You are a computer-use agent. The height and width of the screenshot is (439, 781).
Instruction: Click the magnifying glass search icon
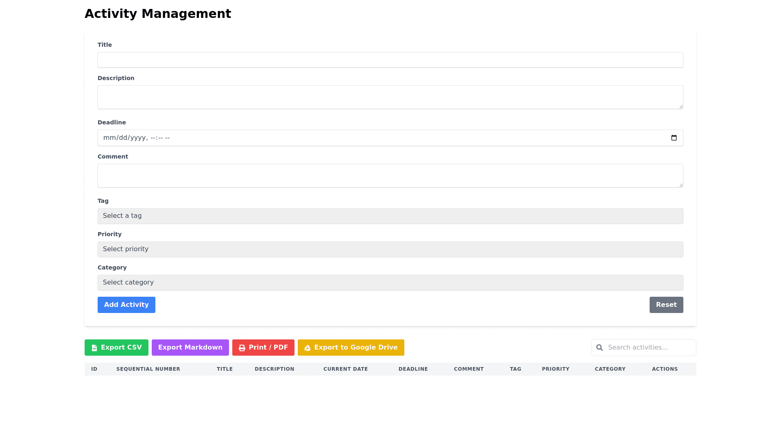tap(599, 348)
